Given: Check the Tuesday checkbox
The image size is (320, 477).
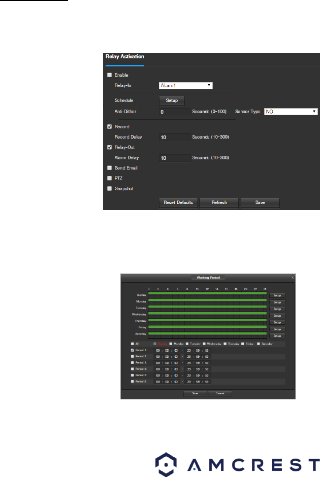Looking at the screenshot, I should [x=187, y=344].
